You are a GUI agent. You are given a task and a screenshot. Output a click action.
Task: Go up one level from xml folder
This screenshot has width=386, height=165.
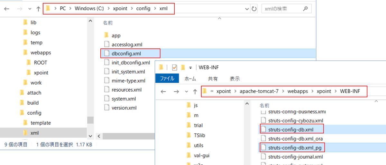coord(39,9)
